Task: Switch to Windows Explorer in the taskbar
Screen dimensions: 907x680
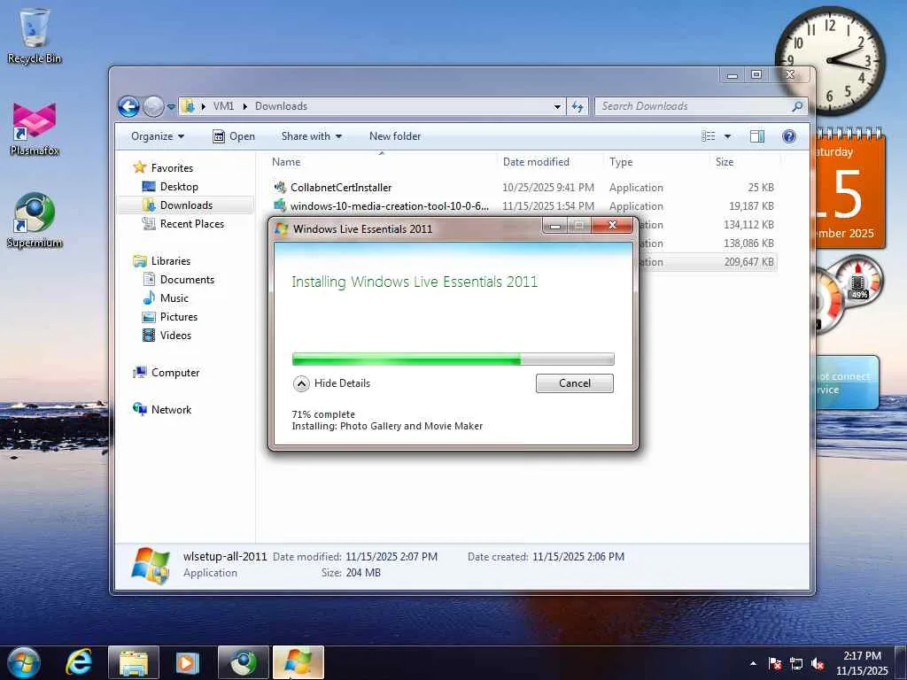Action: [134, 662]
